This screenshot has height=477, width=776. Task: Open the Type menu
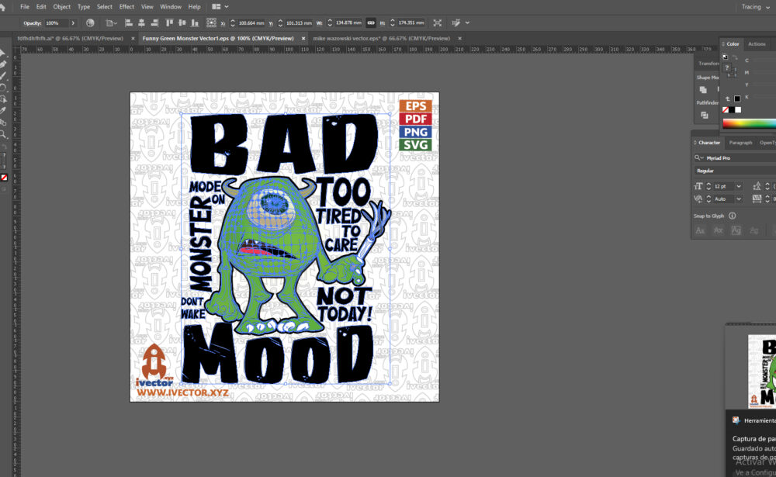[84, 7]
